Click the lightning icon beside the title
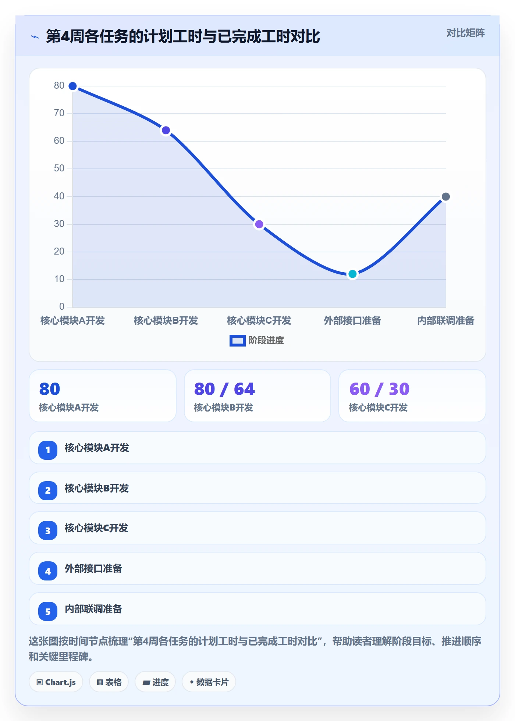 pyautogui.click(x=35, y=37)
